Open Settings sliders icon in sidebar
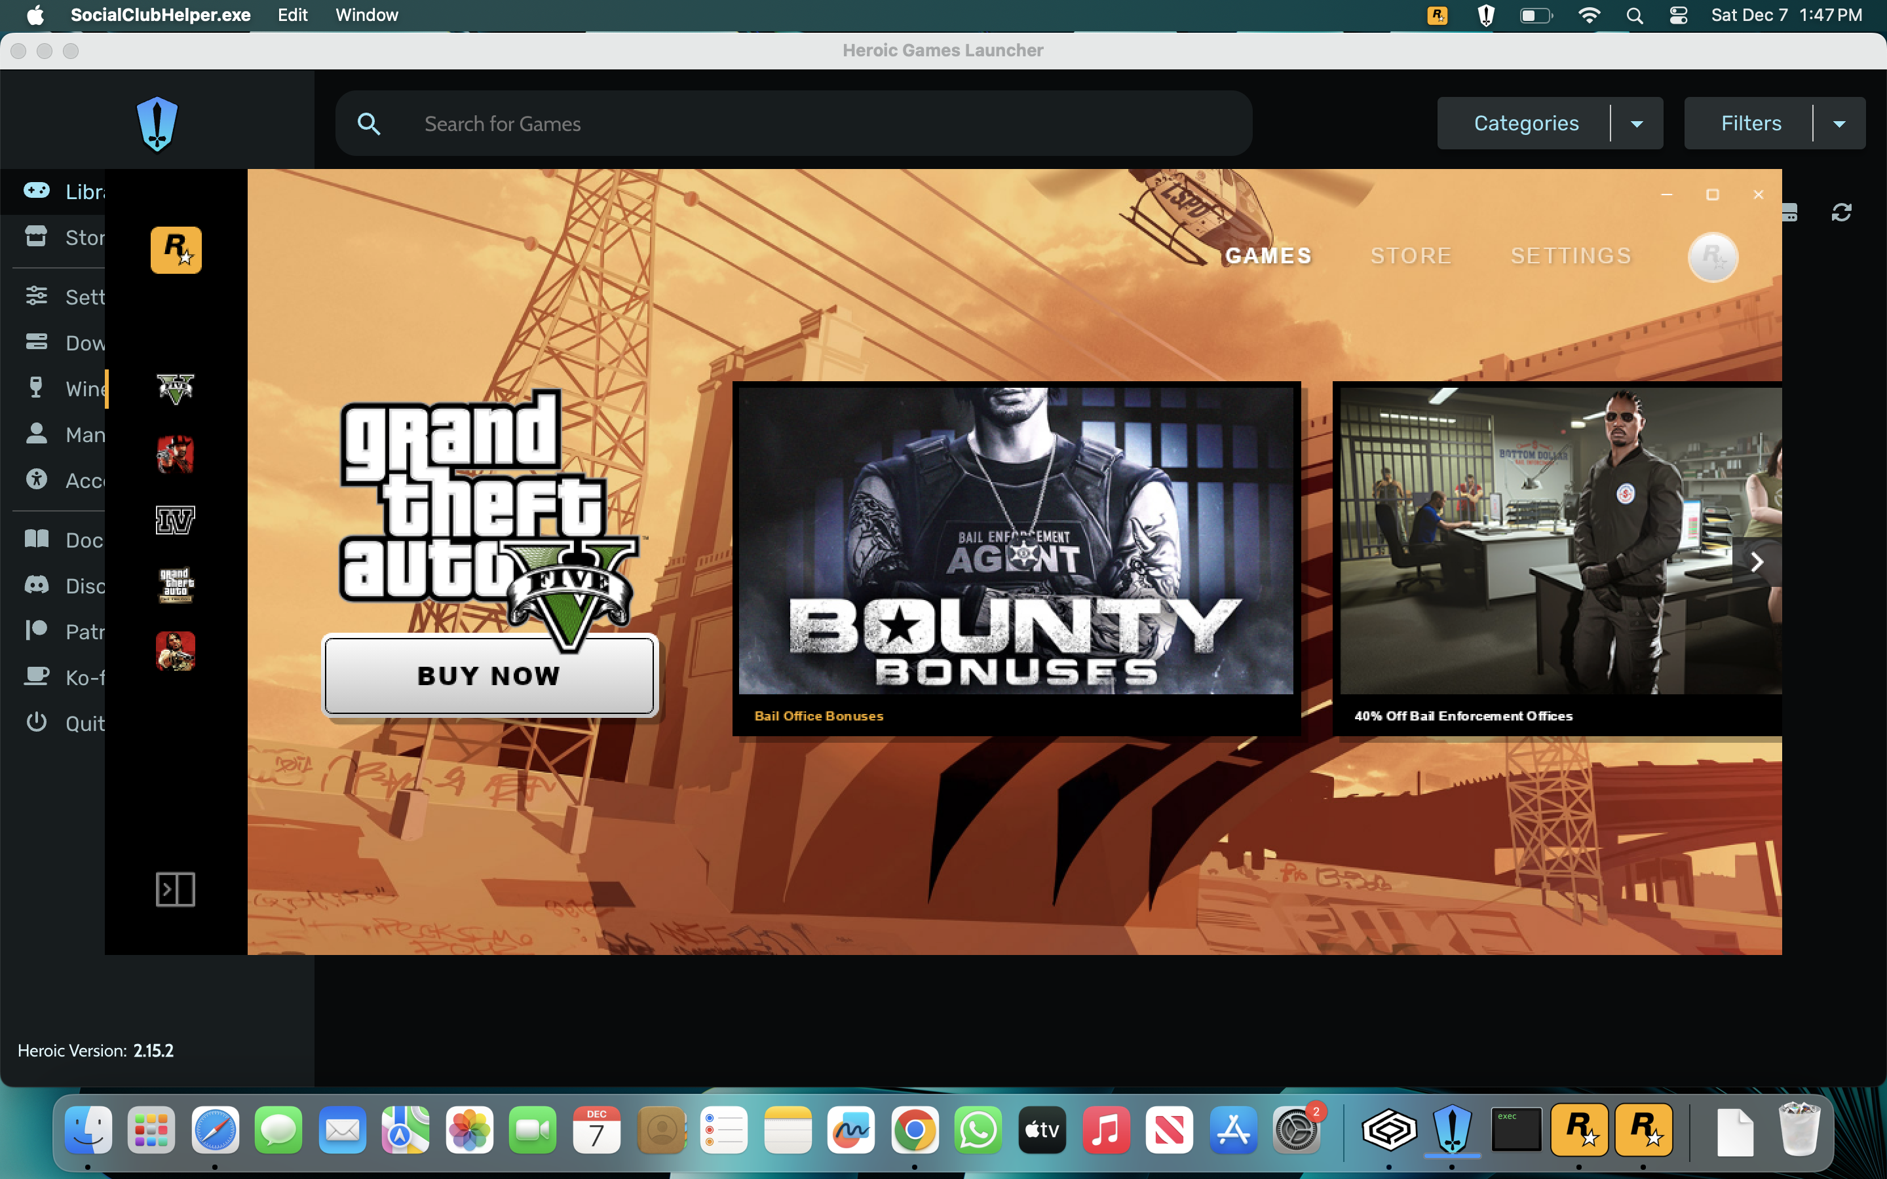This screenshot has width=1887, height=1179. (37, 296)
